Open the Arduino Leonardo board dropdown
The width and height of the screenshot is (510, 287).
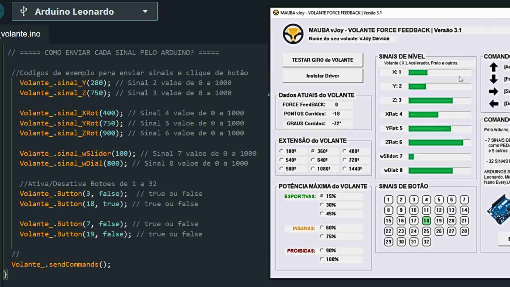click(x=84, y=11)
